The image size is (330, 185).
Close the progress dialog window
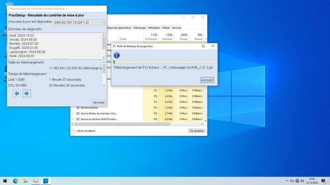[213, 46]
